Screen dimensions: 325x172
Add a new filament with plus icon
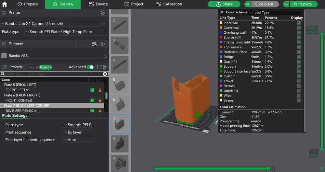point(75,44)
